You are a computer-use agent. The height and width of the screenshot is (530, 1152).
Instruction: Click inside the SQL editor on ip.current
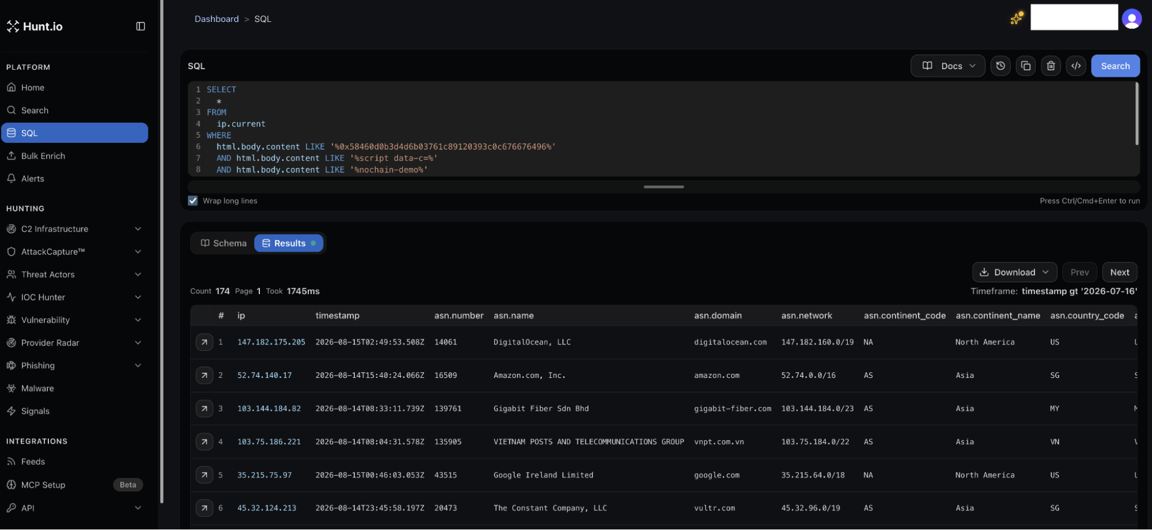pos(241,124)
